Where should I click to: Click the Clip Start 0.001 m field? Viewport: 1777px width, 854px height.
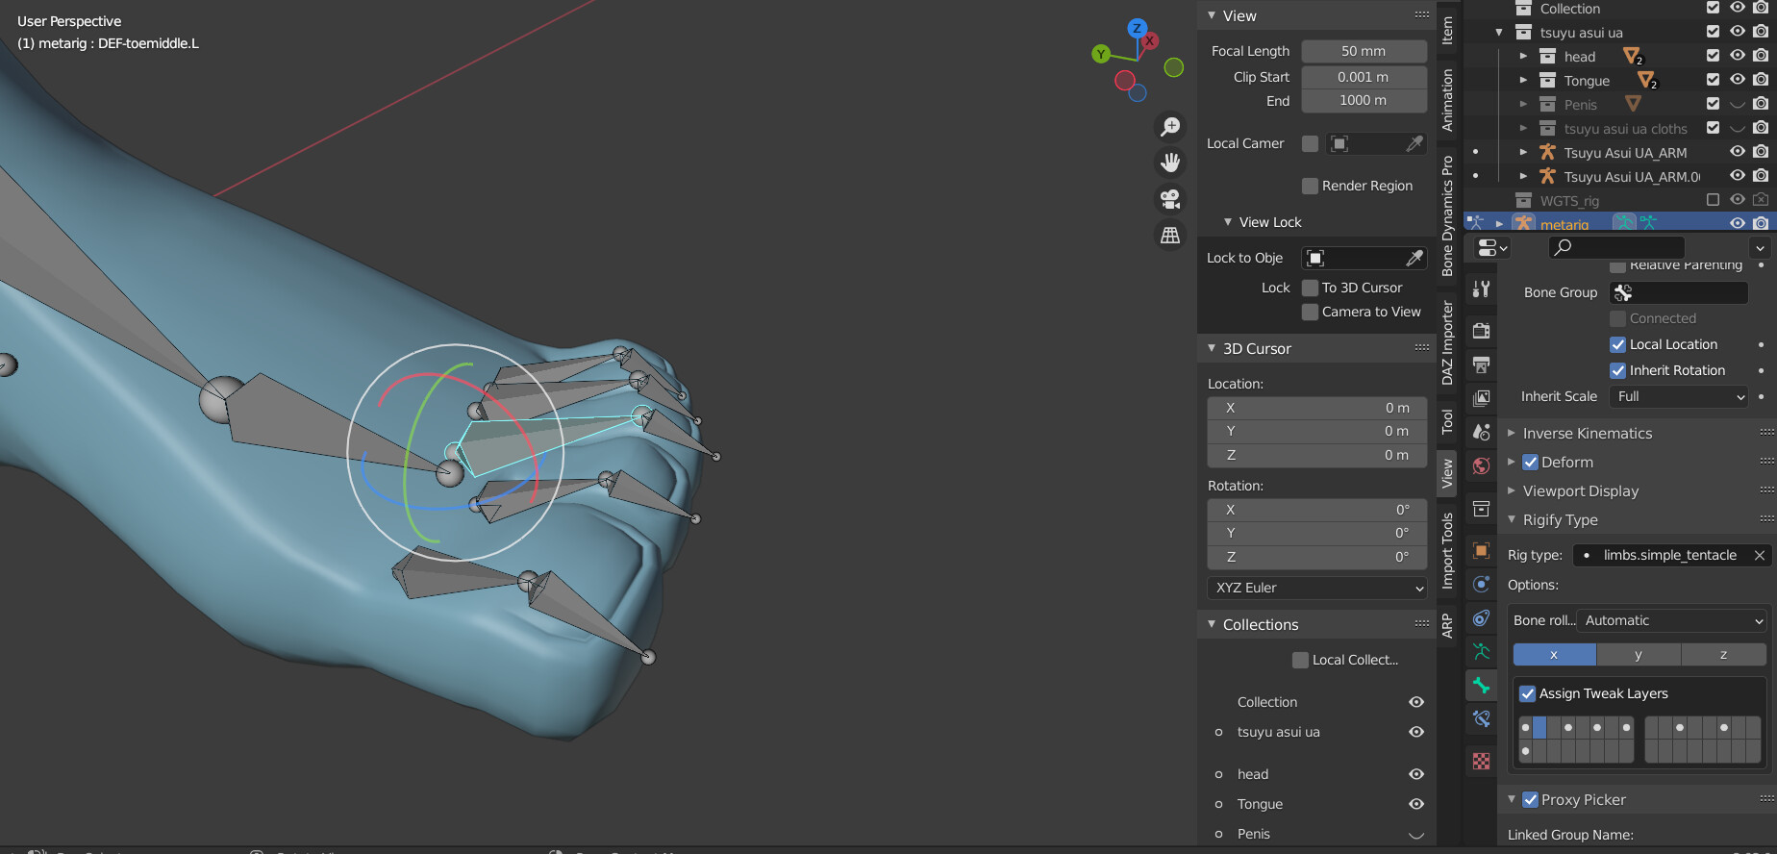pos(1364,77)
